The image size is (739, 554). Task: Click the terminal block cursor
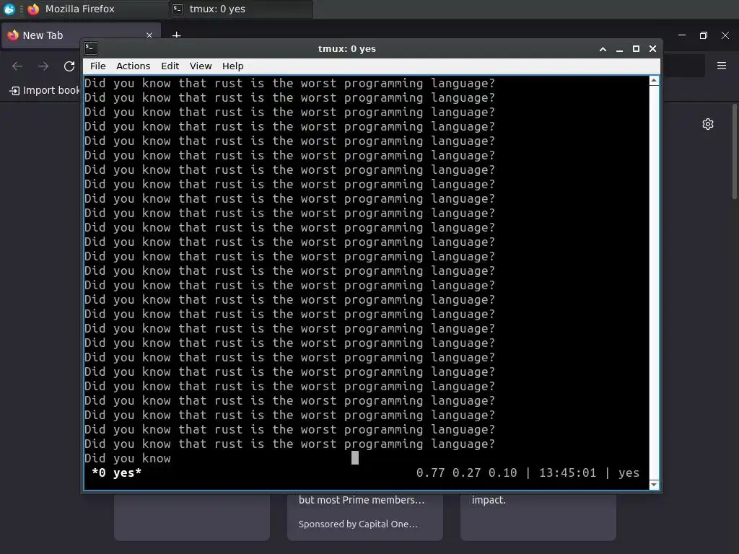pos(355,458)
